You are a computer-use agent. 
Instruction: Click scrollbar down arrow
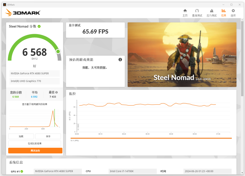(x=242, y=173)
